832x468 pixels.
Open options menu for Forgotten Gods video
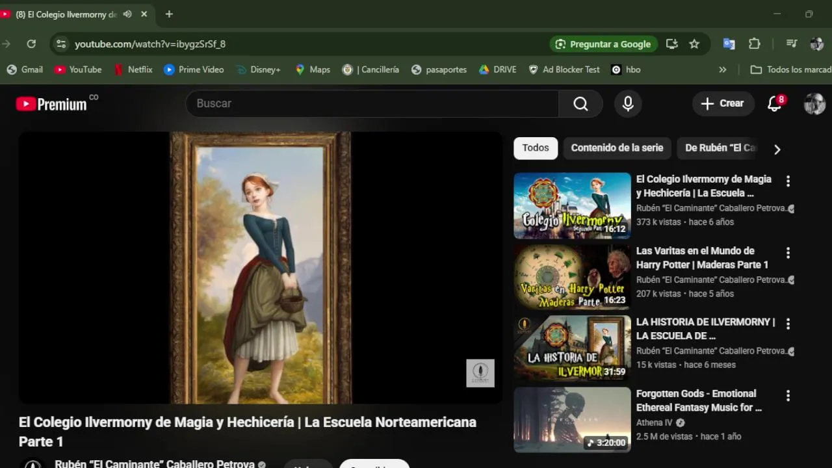click(788, 395)
